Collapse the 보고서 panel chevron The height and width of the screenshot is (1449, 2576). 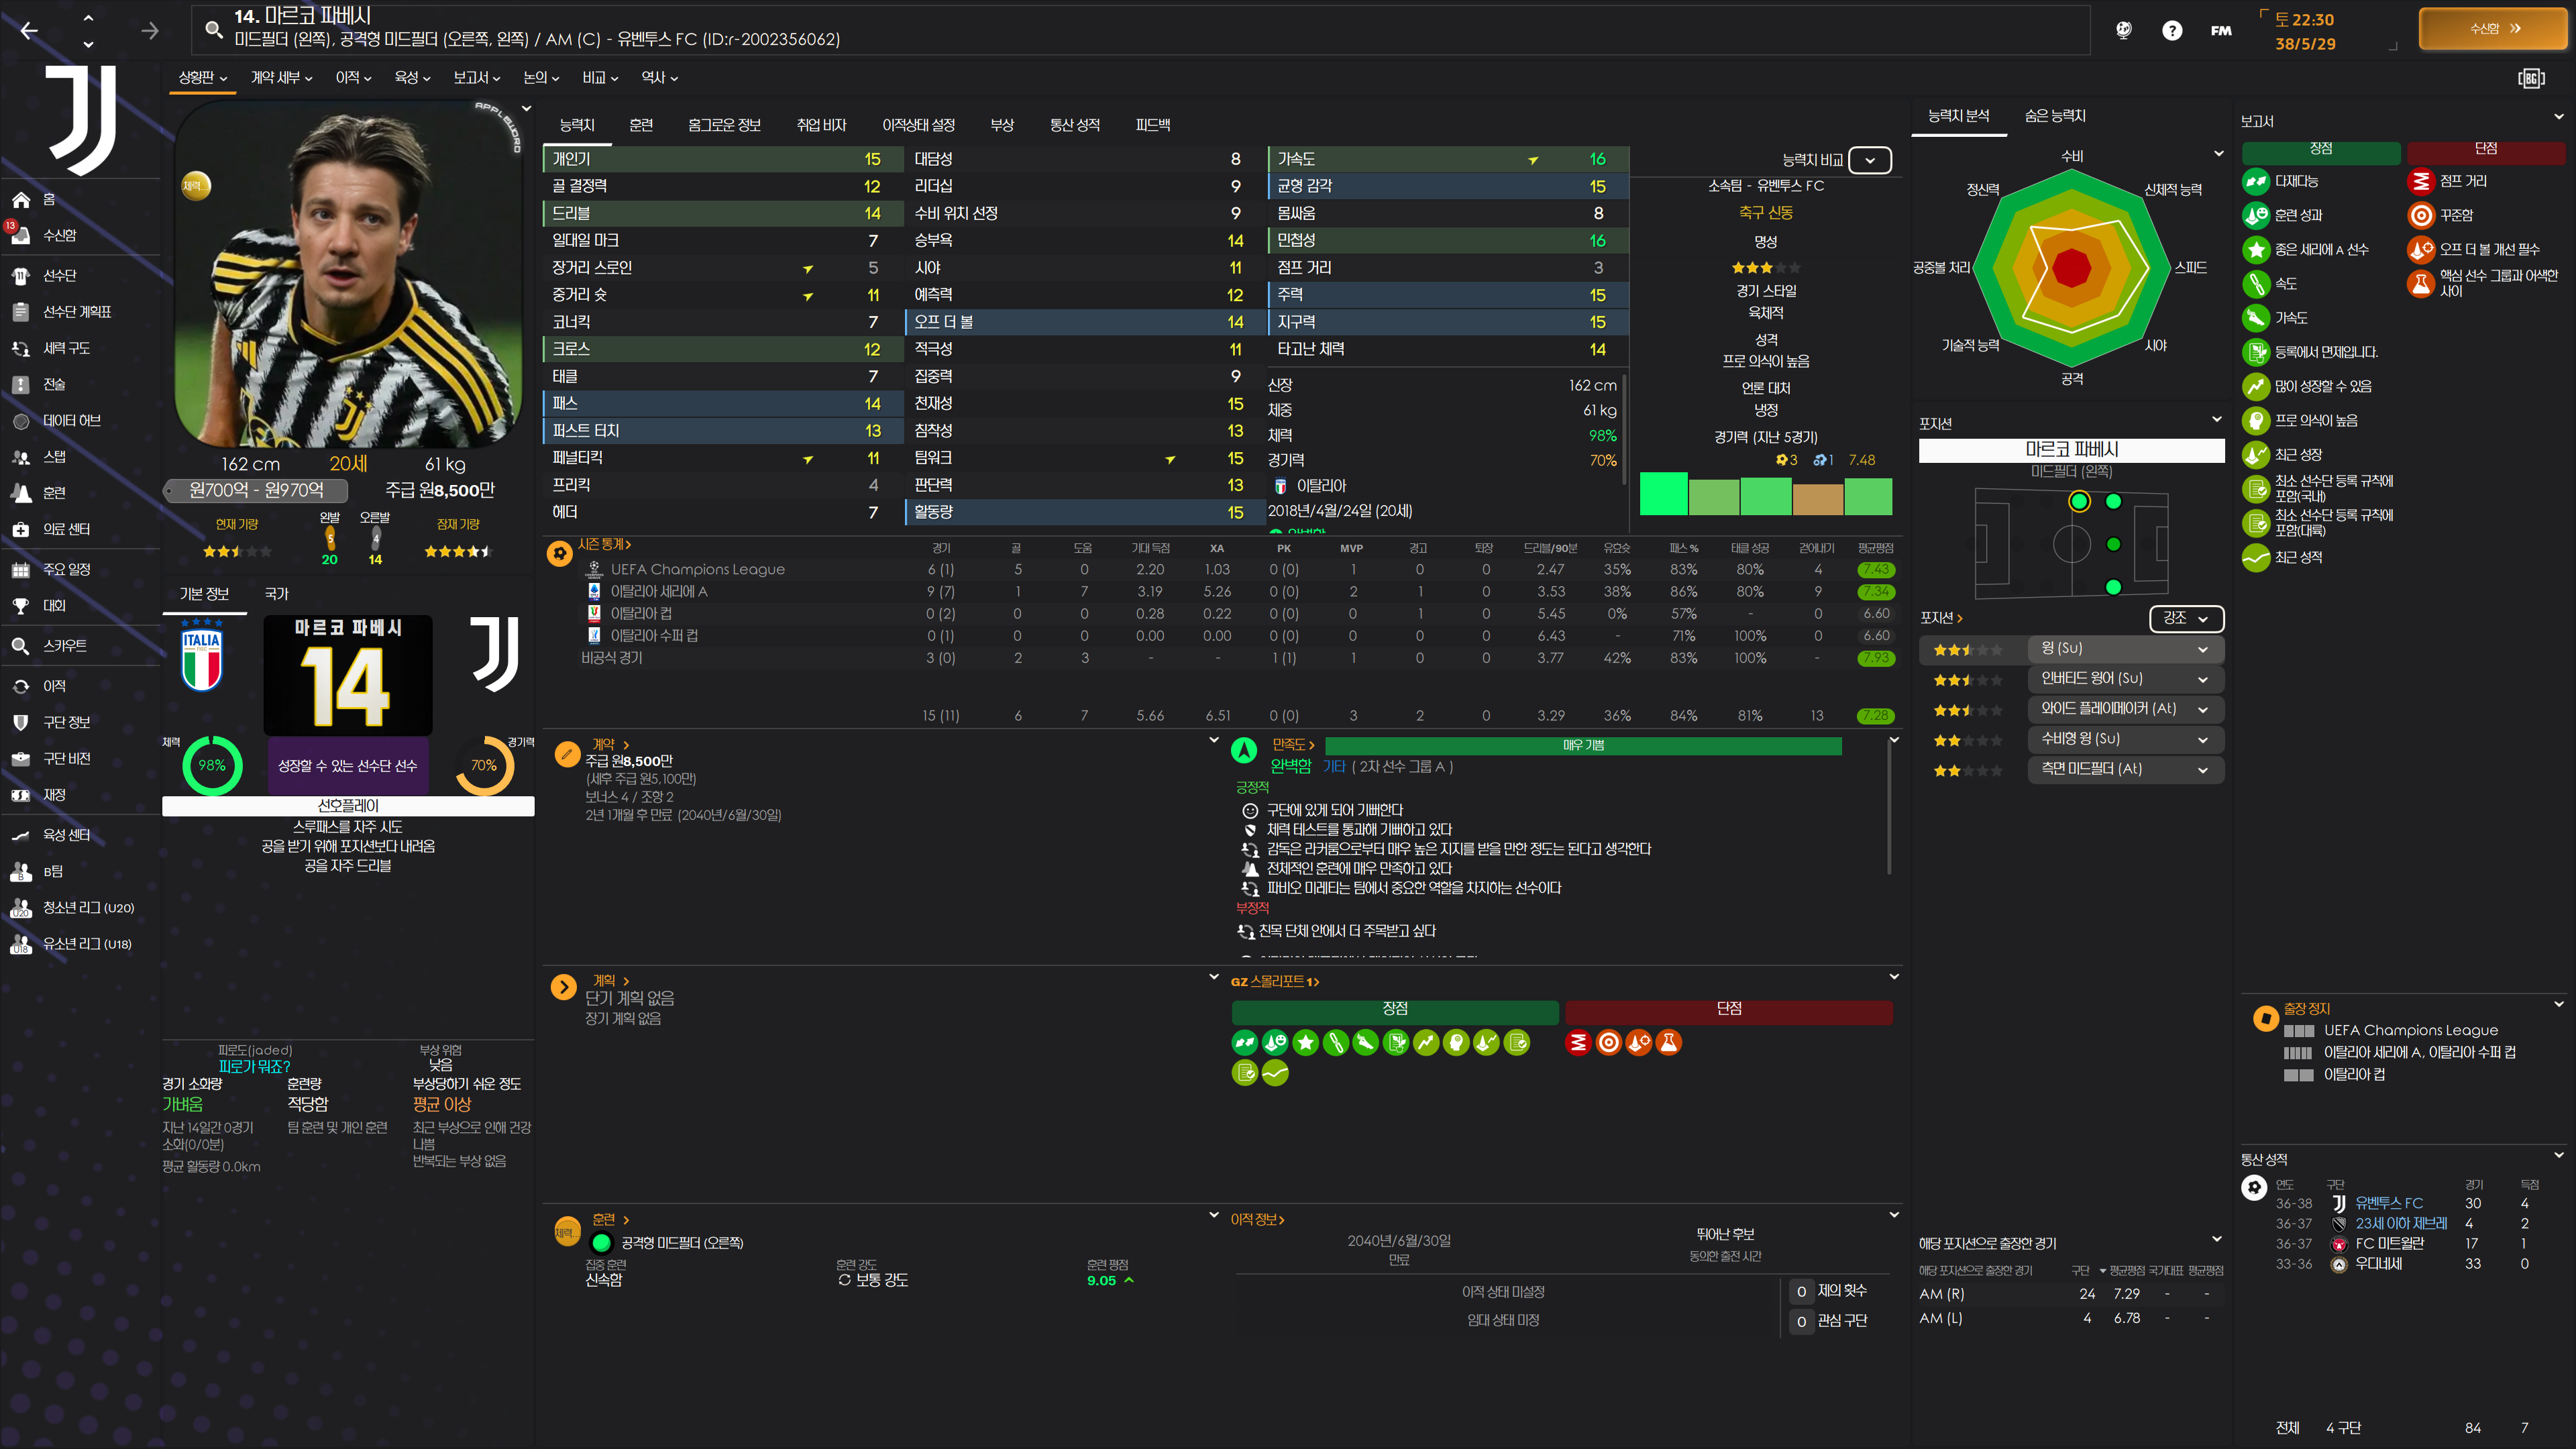point(2558,117)
